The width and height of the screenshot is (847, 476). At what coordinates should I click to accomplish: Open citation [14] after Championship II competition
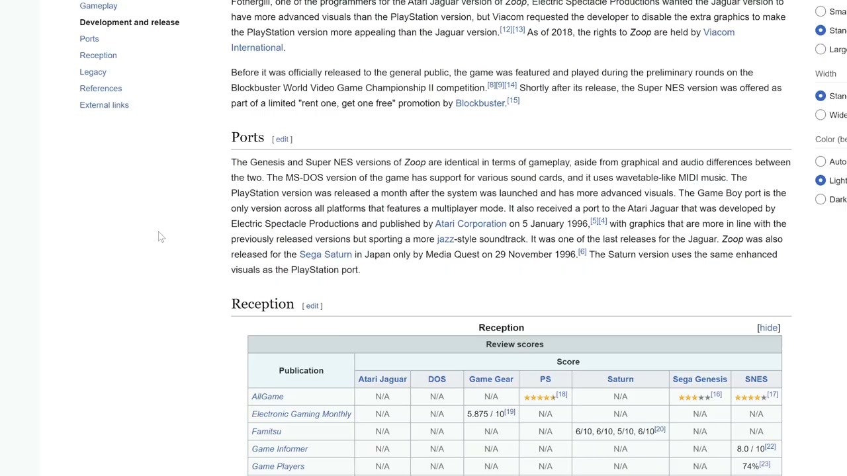pos(510,85)
